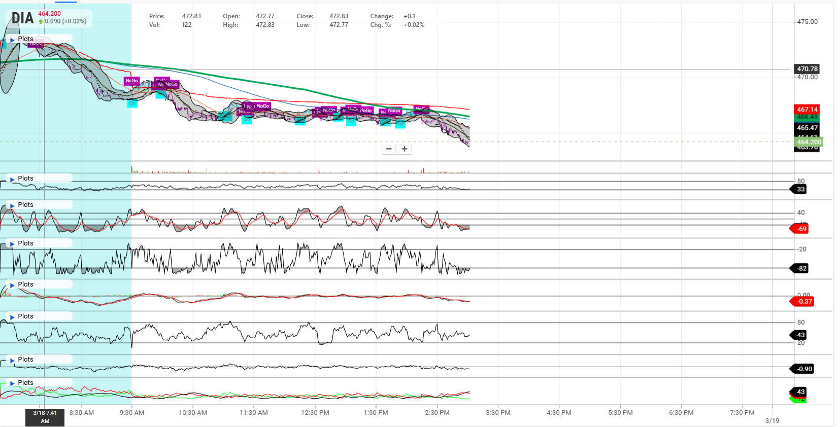
Task: Click the black -82 indicator value tag
Action: click(x=801, y=268)
